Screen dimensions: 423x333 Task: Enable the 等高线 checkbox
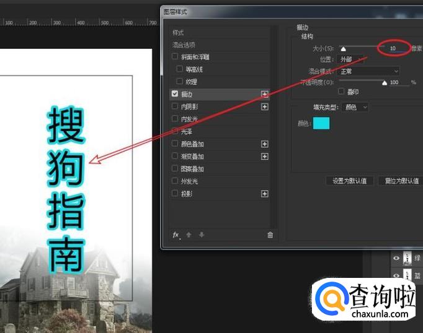pos(179,69)
